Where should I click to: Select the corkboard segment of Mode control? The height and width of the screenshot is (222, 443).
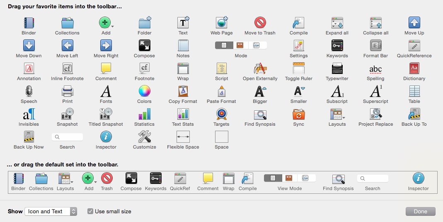click(x=240, y=45)
